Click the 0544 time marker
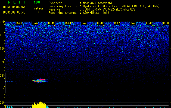Image resolution: width=171 pixels, height=108 pixels. [68, 23]
